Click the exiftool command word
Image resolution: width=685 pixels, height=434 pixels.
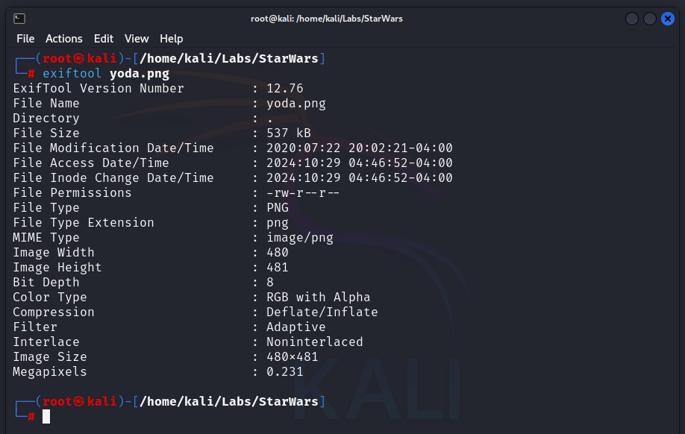(72, 73)
